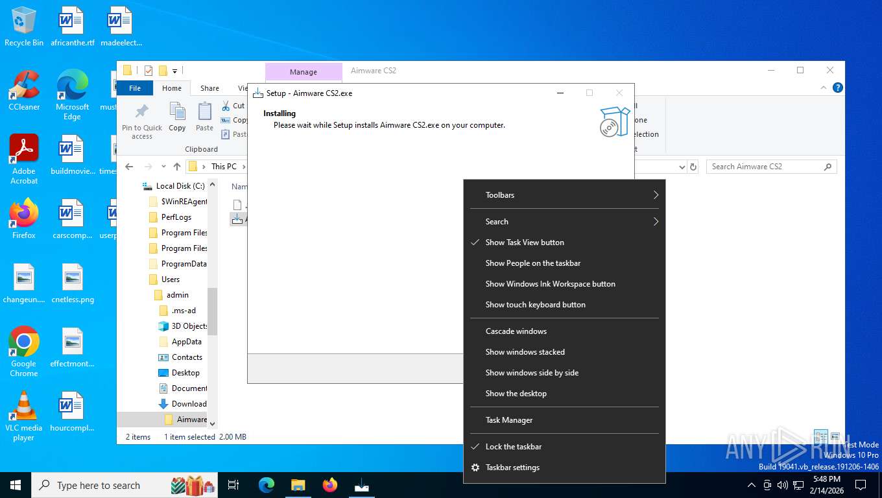The height and width of the screenshot is (498, 882).
Task: Show hidden tray icons chevron
Action: [x=752, y=484]
